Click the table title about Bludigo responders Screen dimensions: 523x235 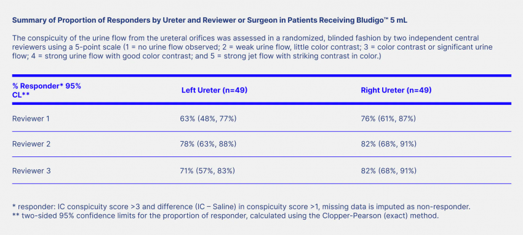click(209, 20)
